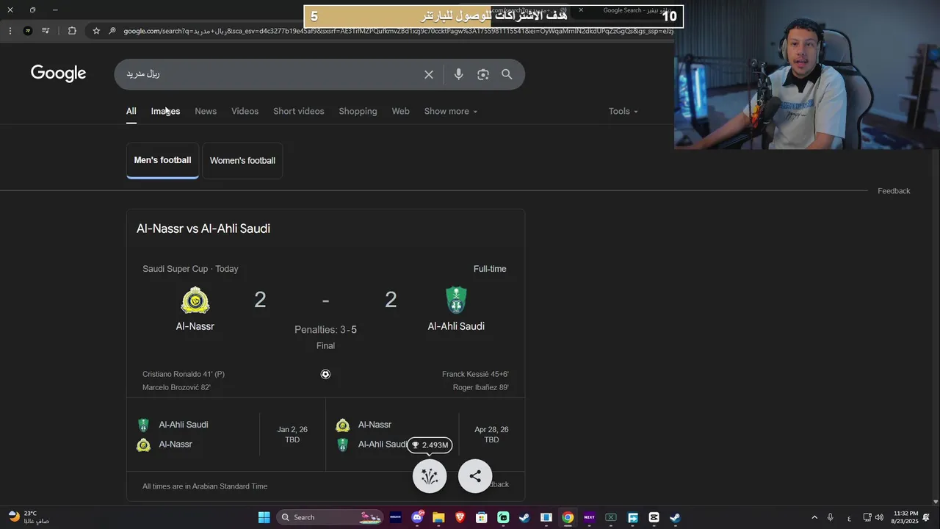The height and width of the screenshot is (529, 940).
Task: Switch to the Videos tab
Action: (245, 112)
